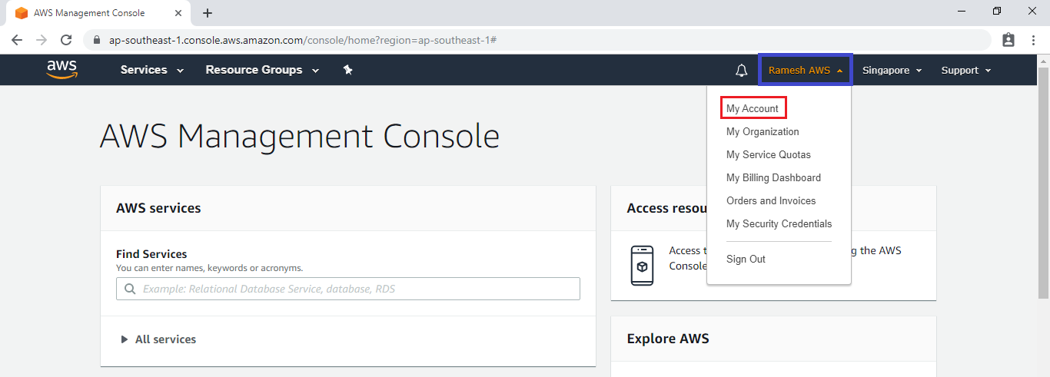1050x377 pixels.
Task: Focus the Find Services search field
Action: pos(348,289)
